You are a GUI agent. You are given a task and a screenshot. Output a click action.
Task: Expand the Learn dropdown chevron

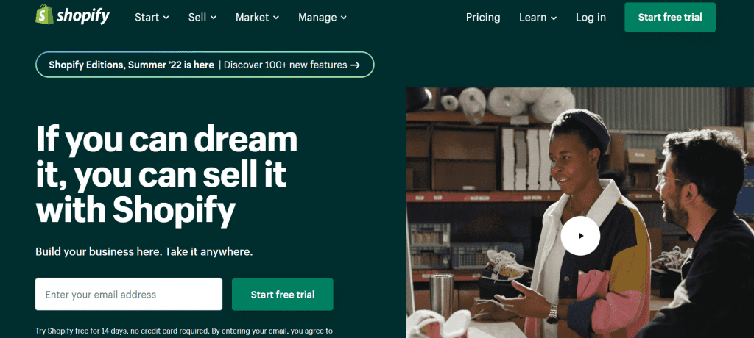(x=554, y=18)
